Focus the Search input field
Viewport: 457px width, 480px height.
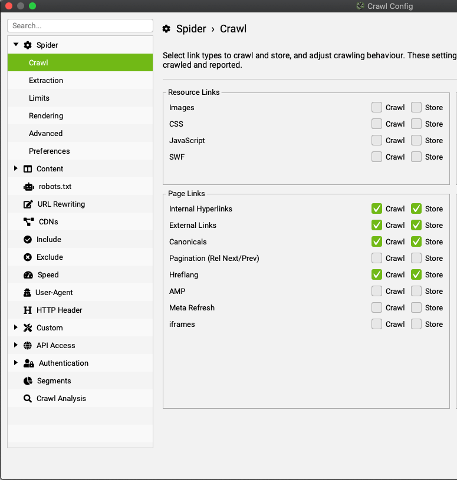tap(80, 26)
